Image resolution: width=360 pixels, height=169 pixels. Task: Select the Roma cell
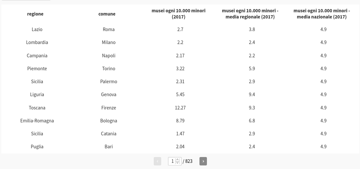pyautogui.click(x=109, y=29)
